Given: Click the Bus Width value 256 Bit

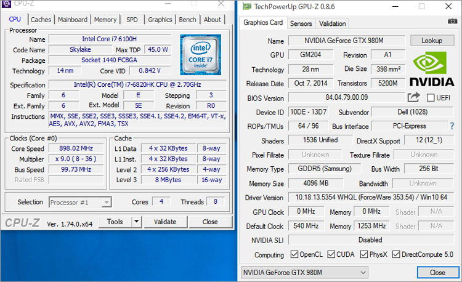Looking at the screenshot, I should [429, 169].
